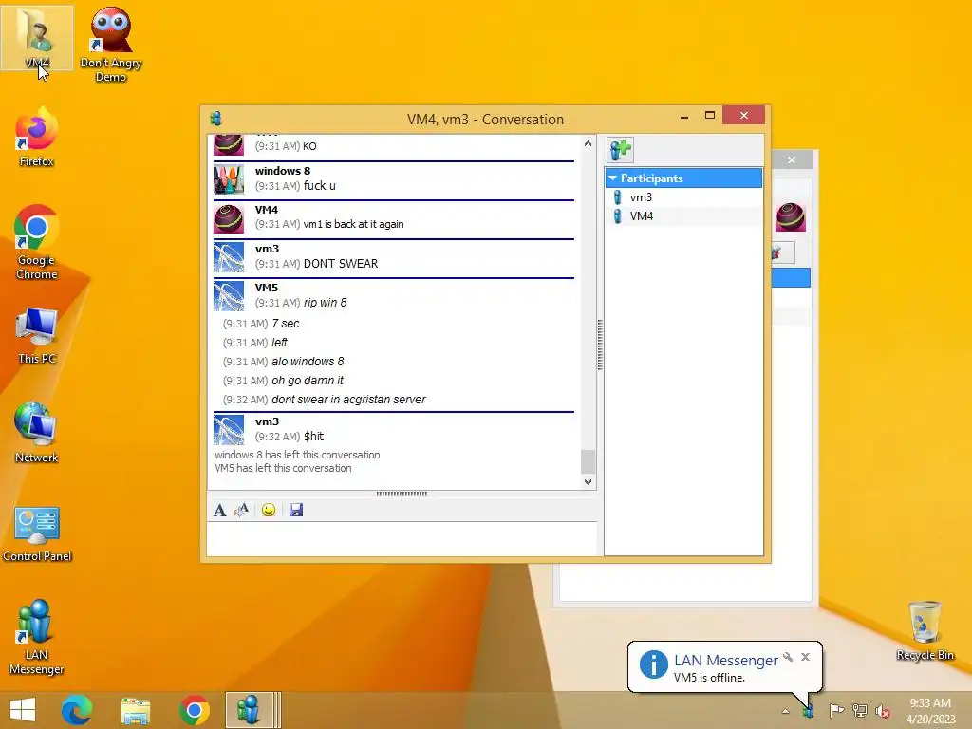The width and height of the screenshot is (972, 729).
Task: Open the Windows Start button
Action: point(23,710)
